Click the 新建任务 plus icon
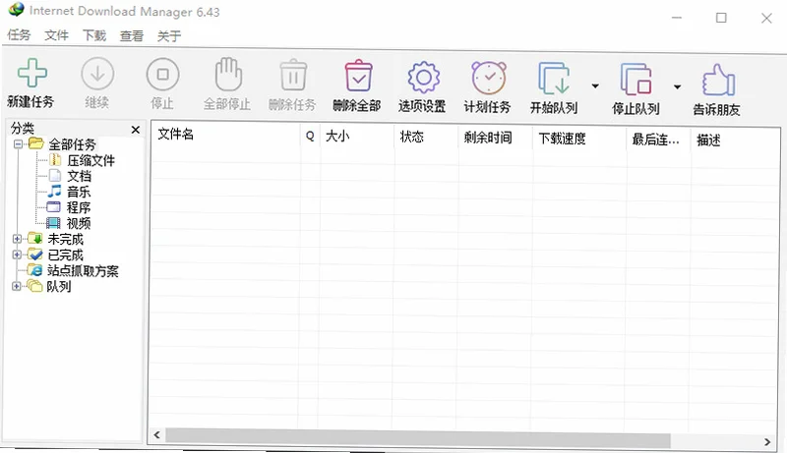This screenshot has height=453, width=787. coord(32,73)
